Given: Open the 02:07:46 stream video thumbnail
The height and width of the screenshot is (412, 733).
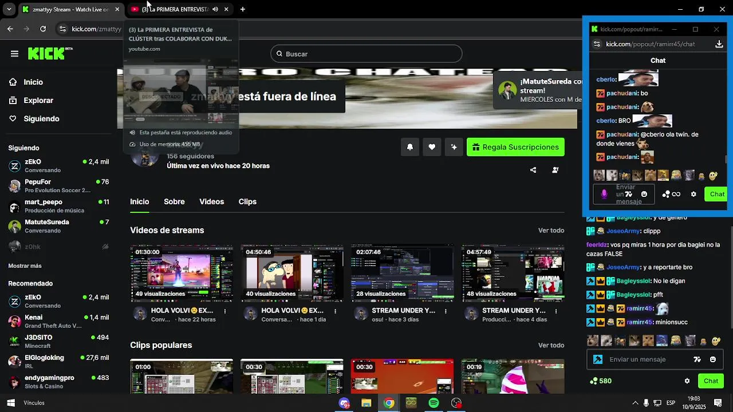Looking at the screenshot, I should 403,273.
